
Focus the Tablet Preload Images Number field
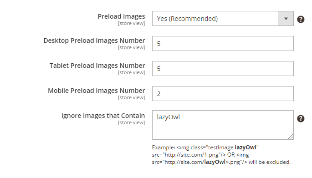coord(223,69)
